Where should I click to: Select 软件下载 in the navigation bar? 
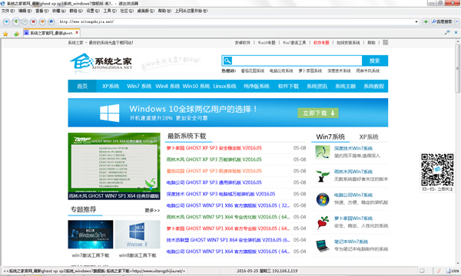tap(288, 86)
